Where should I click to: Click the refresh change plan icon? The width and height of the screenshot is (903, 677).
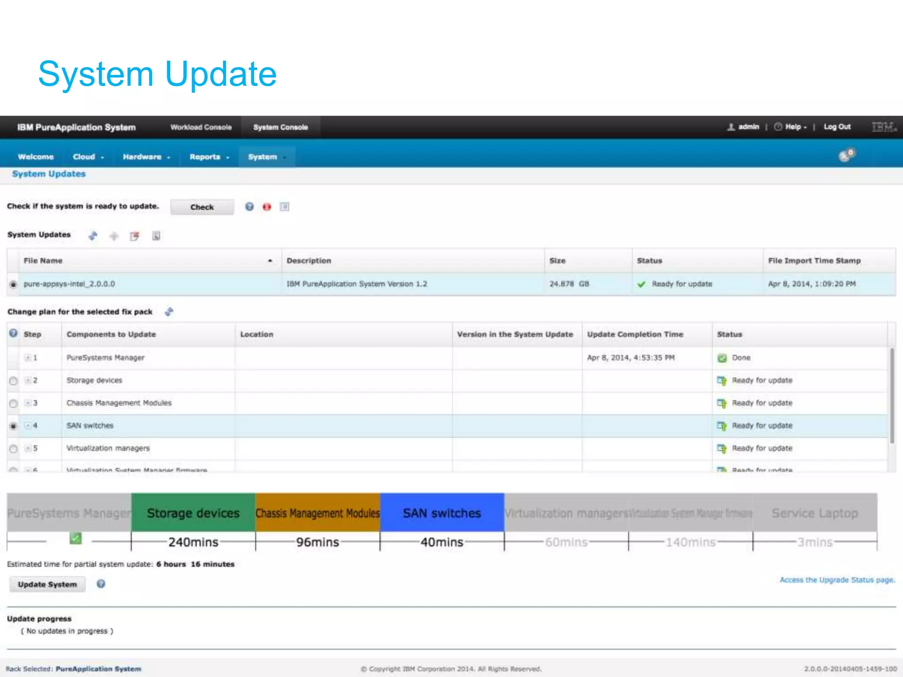(x=169, y=312)
